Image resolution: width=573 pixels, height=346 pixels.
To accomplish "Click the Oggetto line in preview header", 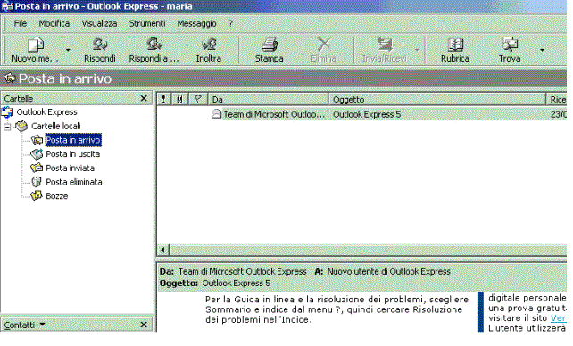I will point(215,284).
